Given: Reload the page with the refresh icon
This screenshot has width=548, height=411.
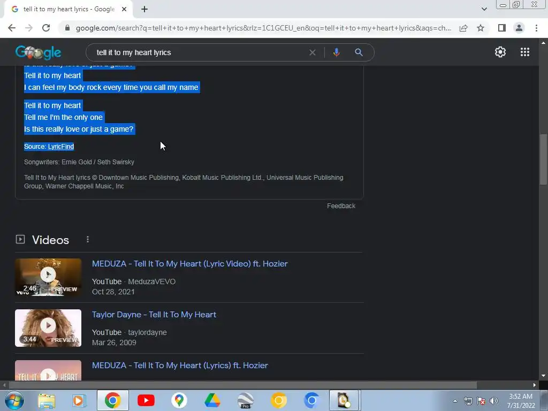Looking at the screenshot, I should point(46,28).
